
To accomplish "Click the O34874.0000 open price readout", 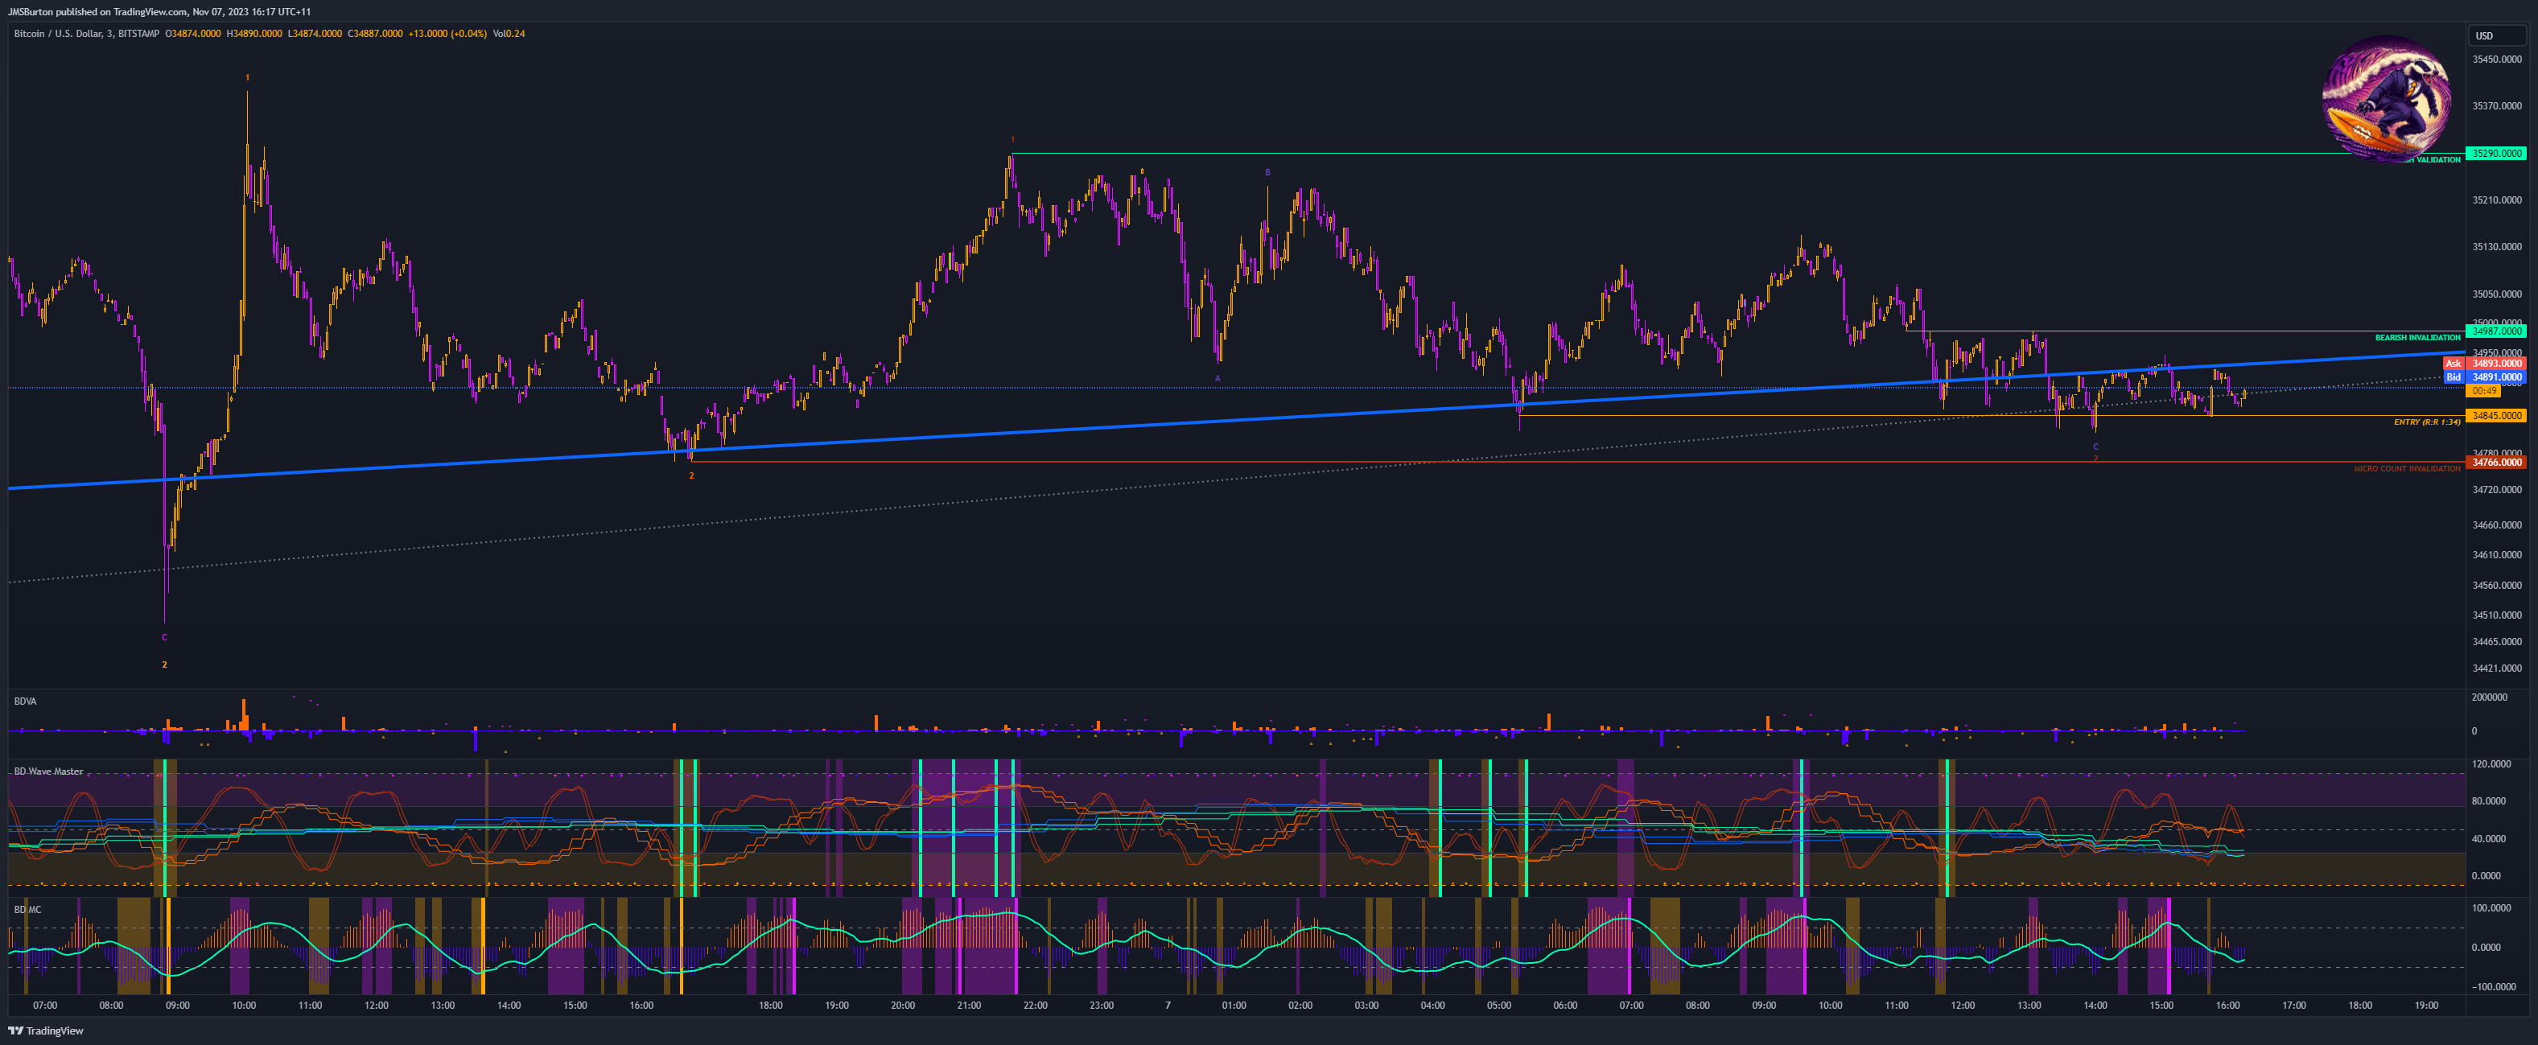I will (193, 34).
